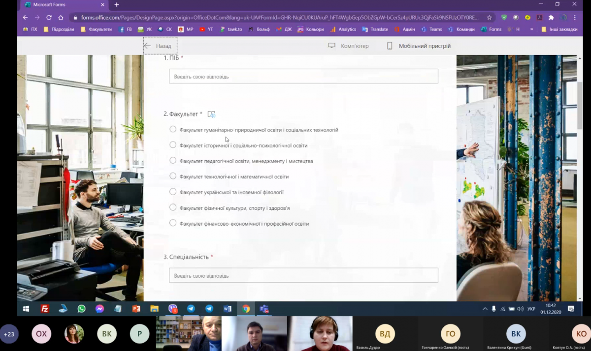
Task: Click Назад to leave preview
Action: pos(160,46)
